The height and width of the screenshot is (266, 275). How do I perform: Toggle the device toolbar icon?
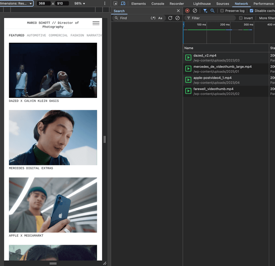(x=123, y=4)
